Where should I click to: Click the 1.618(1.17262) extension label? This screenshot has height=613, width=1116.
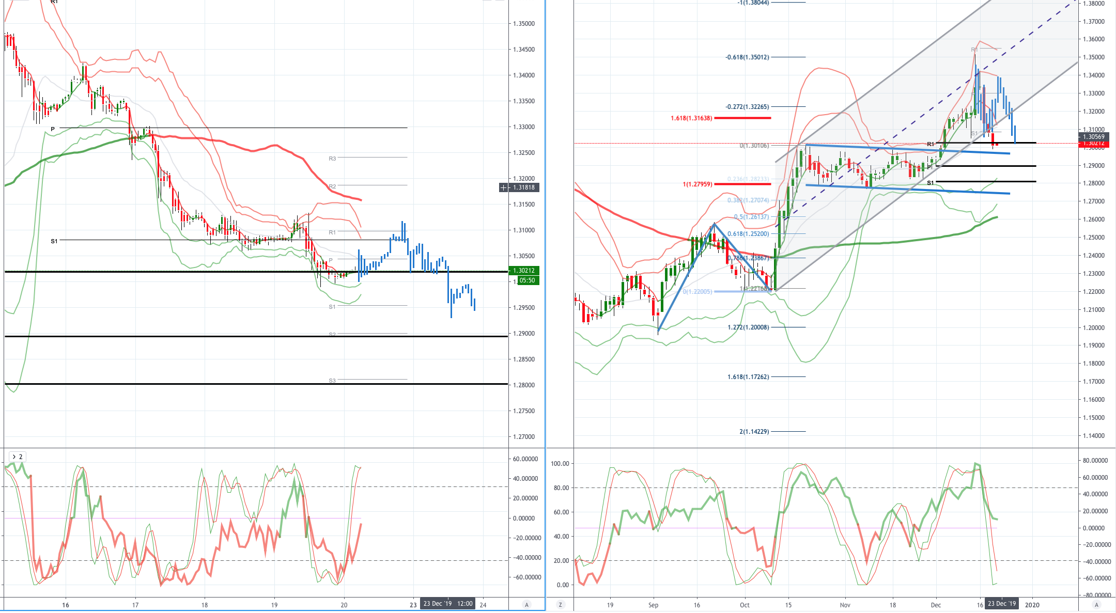pyautogui.click(x=748, y=377)
